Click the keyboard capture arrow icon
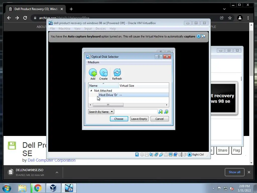The width and height of the screenshot is (257, 193). (x=189, y=155)
